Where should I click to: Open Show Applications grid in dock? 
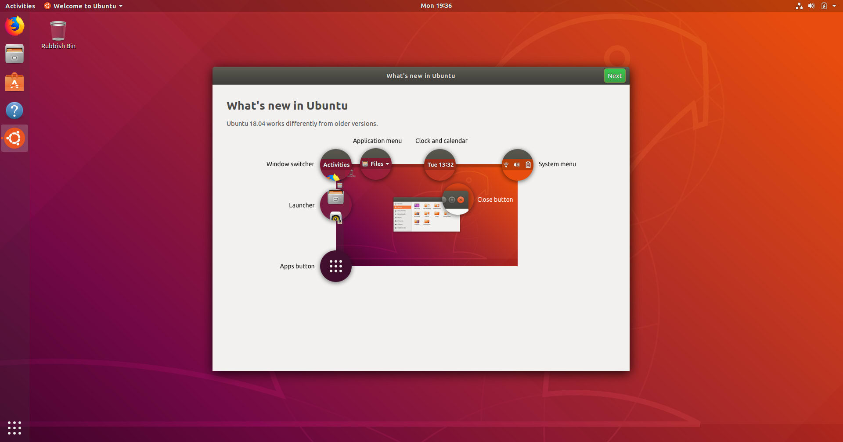pyautogui.click(x=14, y=428)
